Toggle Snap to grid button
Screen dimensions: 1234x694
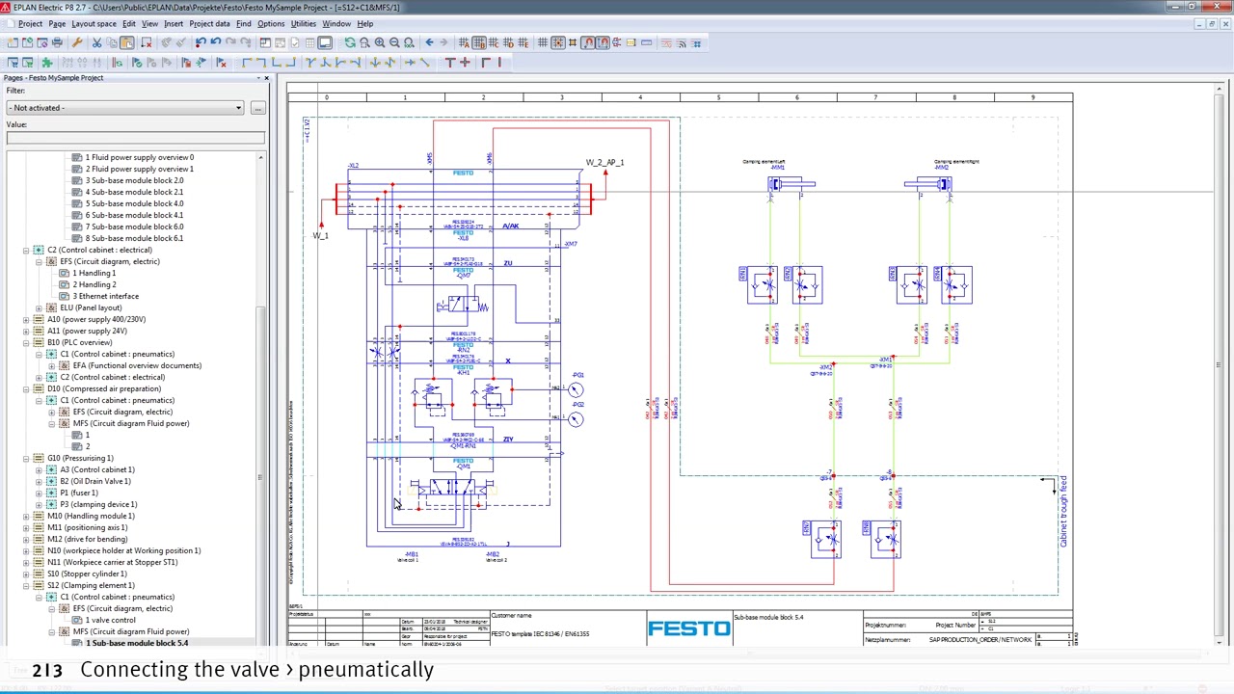click(x=558, y=42)
